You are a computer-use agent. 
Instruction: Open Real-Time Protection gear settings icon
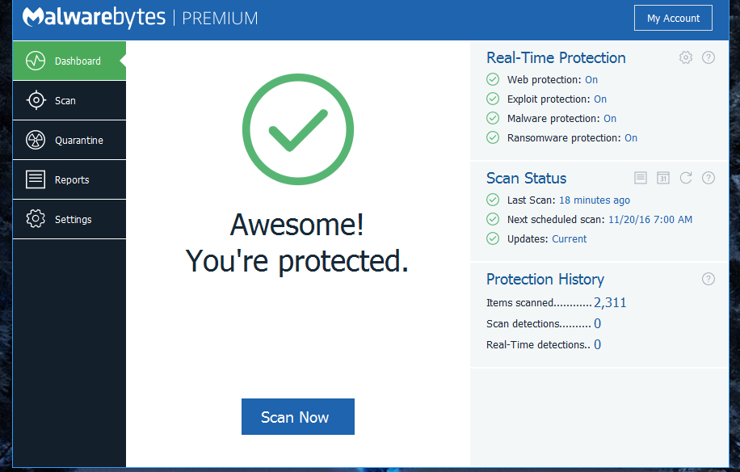tap(686, 57)
